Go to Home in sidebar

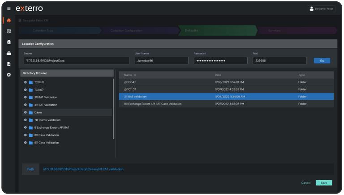tap(9, 21)
